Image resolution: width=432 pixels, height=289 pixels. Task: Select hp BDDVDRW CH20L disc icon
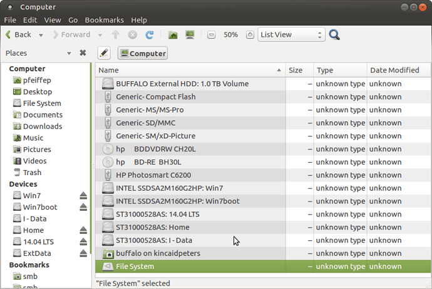(108, 149)
